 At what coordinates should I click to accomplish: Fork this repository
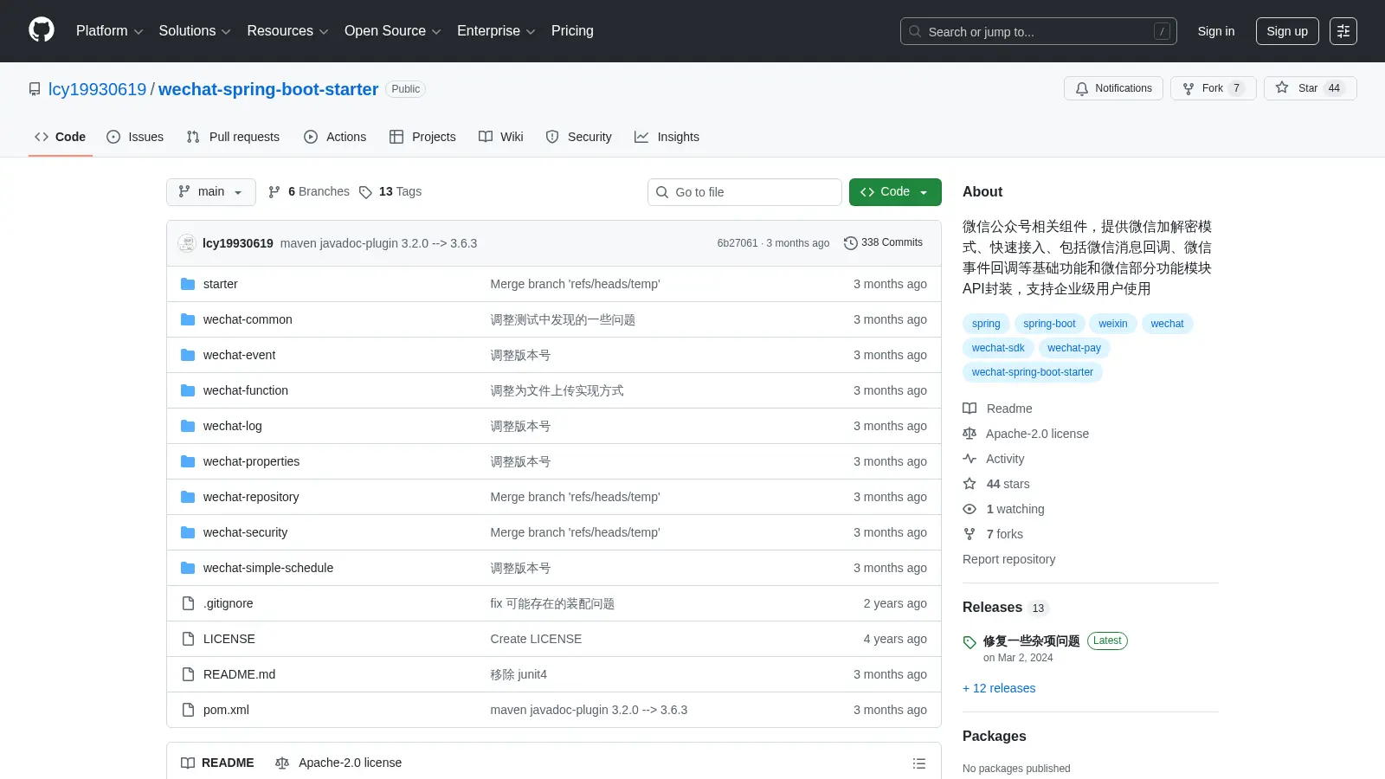click(x=1213, y=88)
